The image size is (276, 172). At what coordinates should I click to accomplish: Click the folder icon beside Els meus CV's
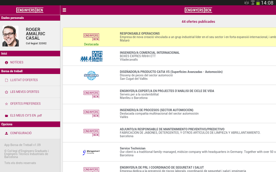(x=7, y=116)
